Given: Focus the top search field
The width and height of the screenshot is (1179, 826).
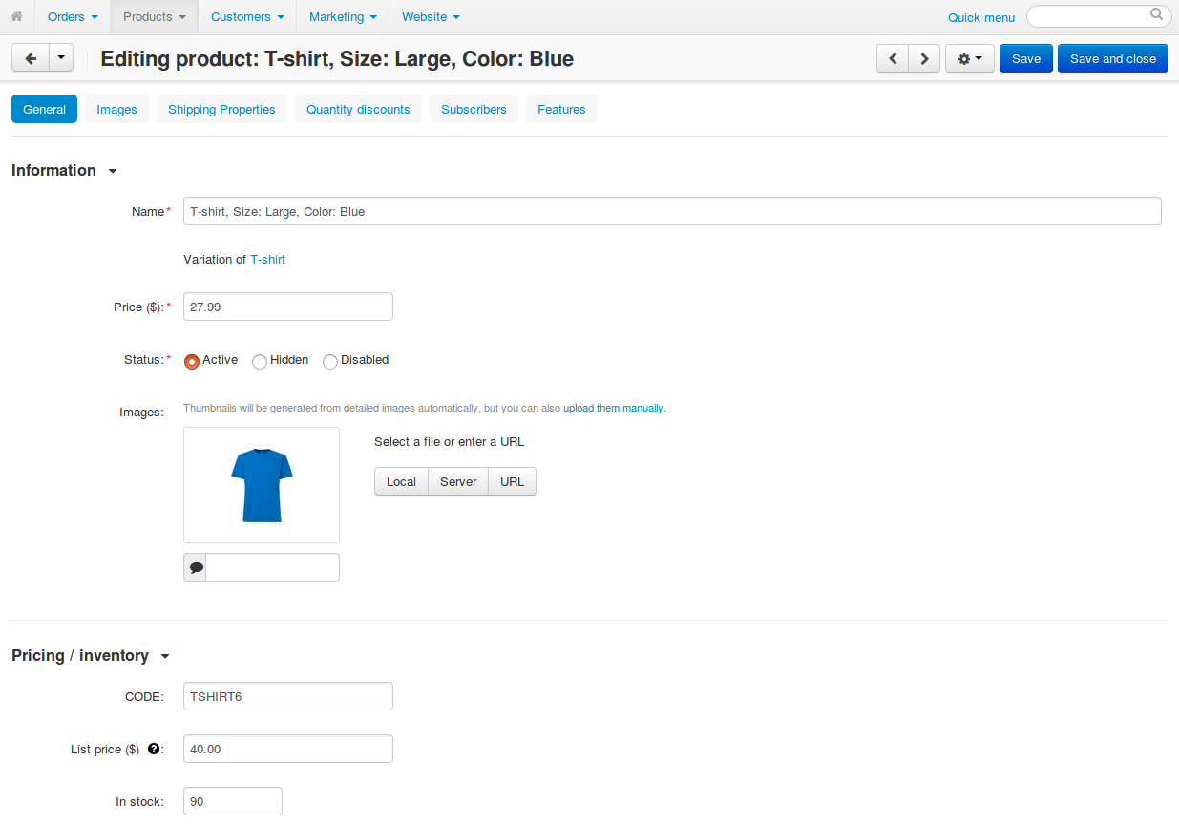Looking at the screenshot, I should tap(1098, 16).
